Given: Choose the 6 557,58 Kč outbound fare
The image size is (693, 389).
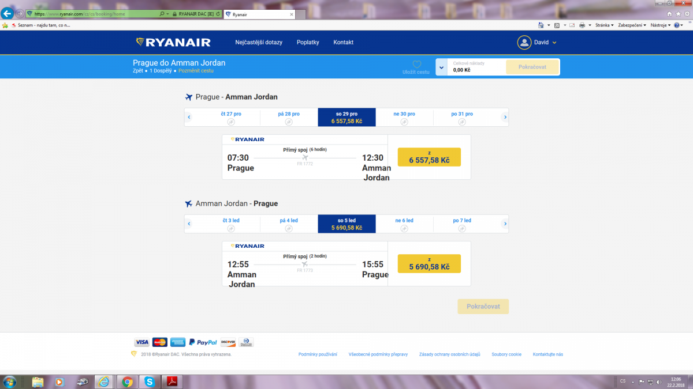Looking at the screenshot, I should pyautogui.click(x=429, y=157).
